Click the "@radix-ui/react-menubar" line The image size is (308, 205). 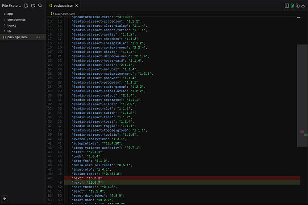point(105,69)
